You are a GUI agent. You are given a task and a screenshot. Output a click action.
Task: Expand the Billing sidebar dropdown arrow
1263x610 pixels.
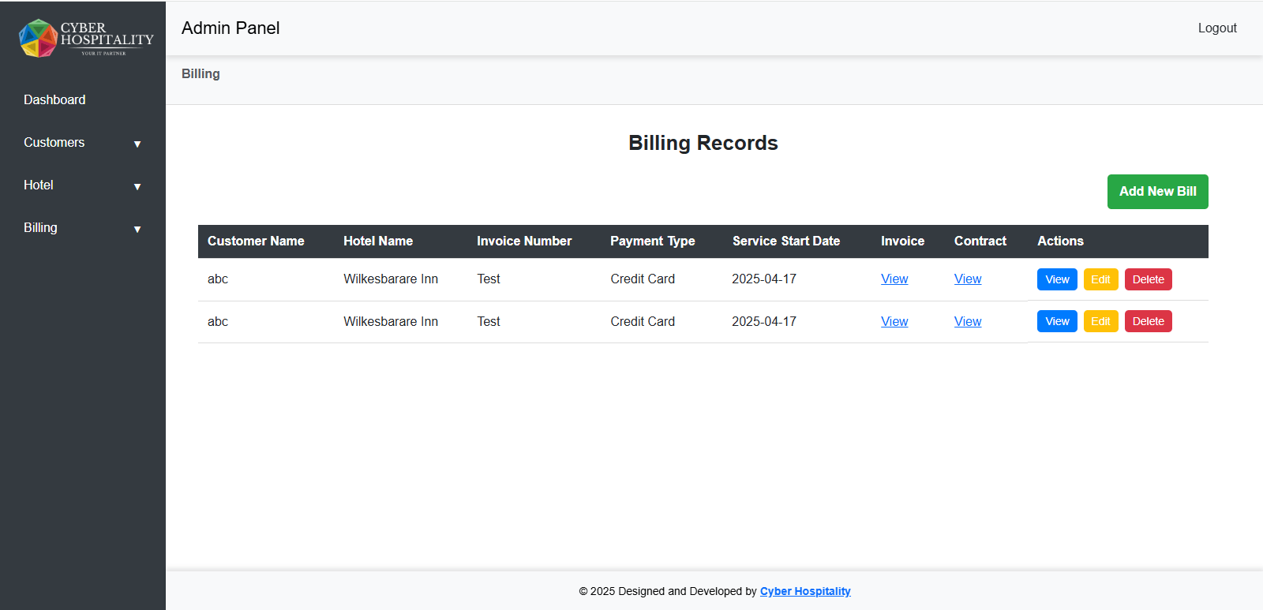[137, 230]
